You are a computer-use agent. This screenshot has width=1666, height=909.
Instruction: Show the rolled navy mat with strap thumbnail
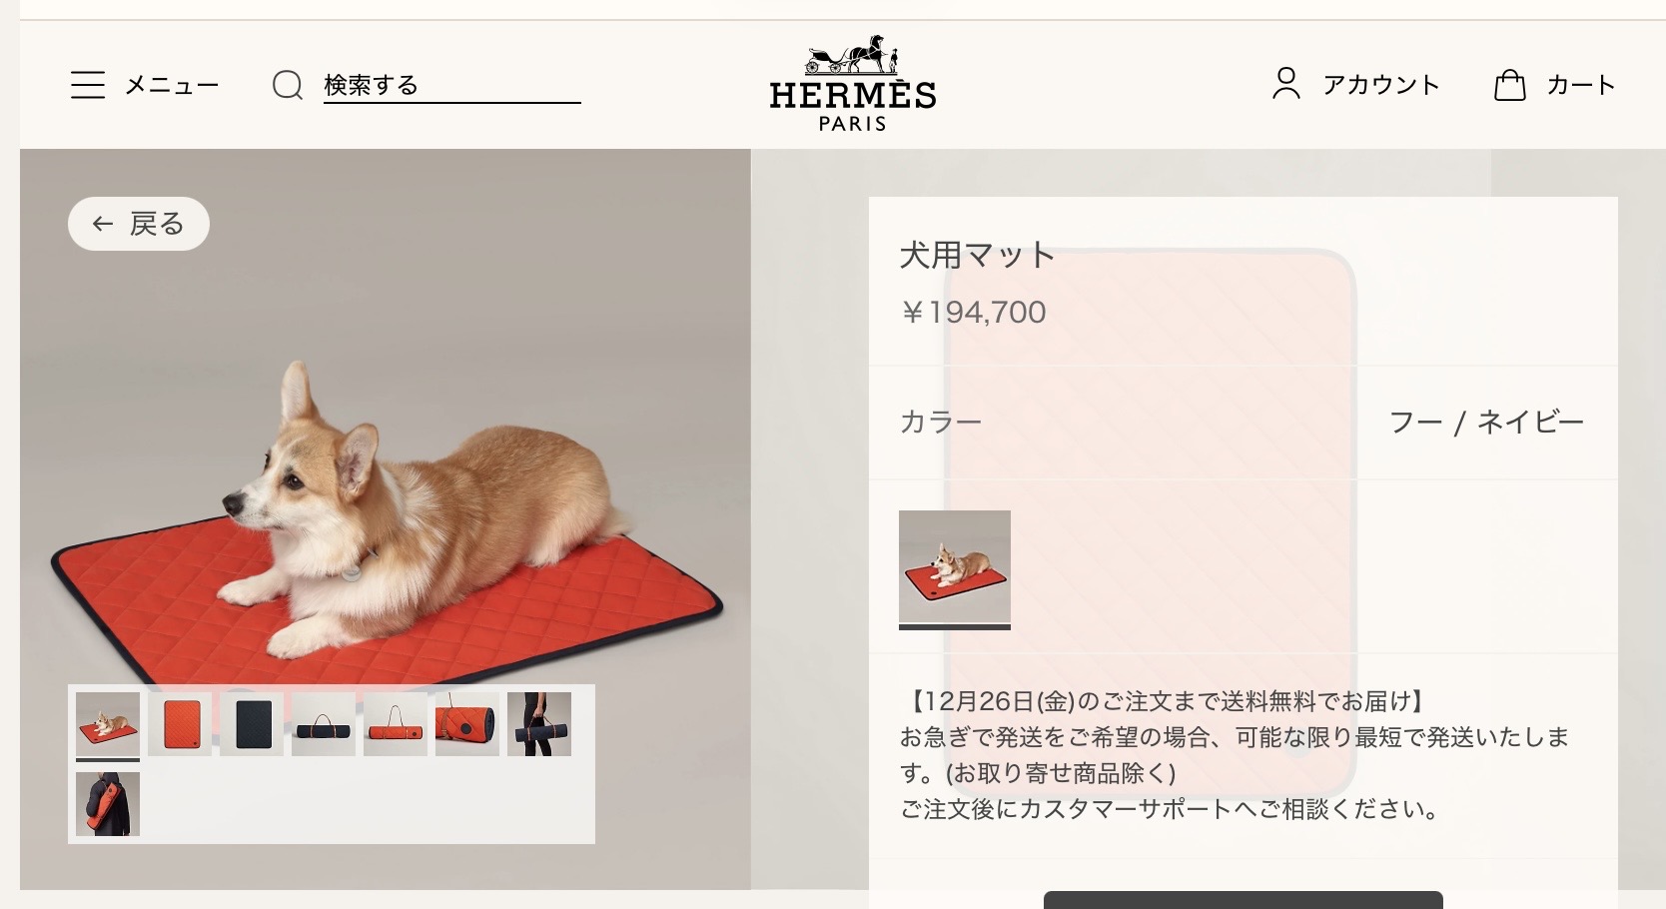coord(324,724)
